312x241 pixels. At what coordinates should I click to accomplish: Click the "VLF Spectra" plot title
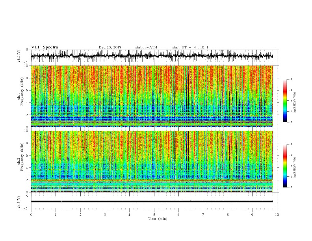pyautogui.click(x=45, y=47)
